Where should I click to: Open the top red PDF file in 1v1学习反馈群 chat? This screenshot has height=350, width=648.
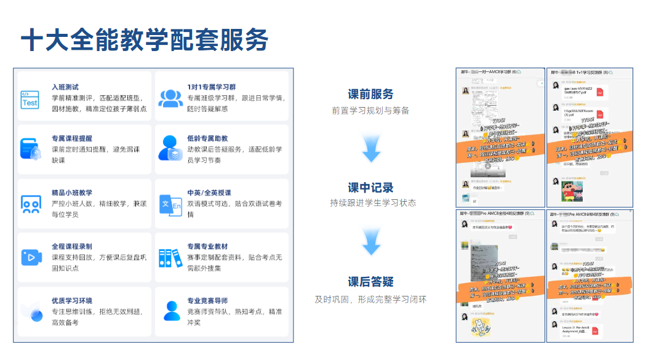click(599, 92)
